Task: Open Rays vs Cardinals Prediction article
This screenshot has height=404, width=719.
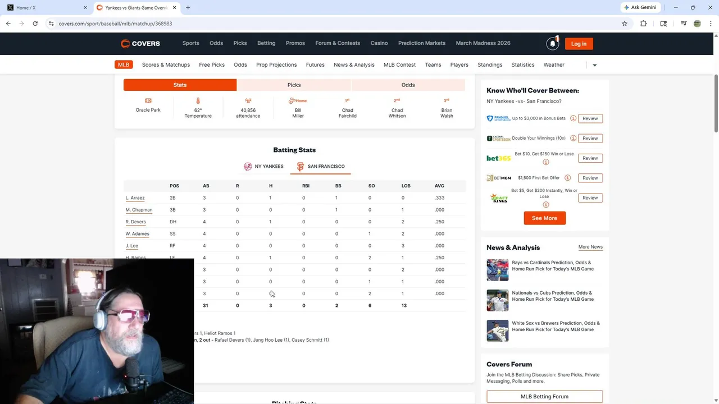Action: point(553,265)
